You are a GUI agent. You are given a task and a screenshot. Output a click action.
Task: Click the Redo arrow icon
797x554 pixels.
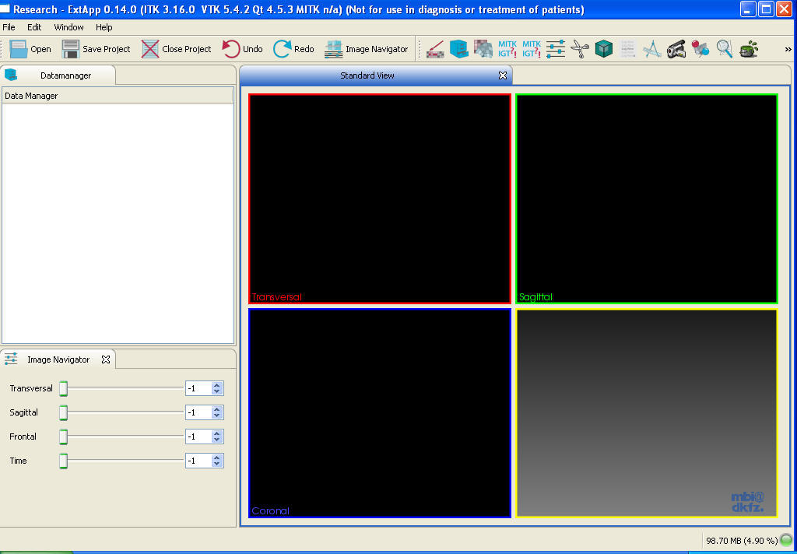pyautogui.click(x=283, y=49)
